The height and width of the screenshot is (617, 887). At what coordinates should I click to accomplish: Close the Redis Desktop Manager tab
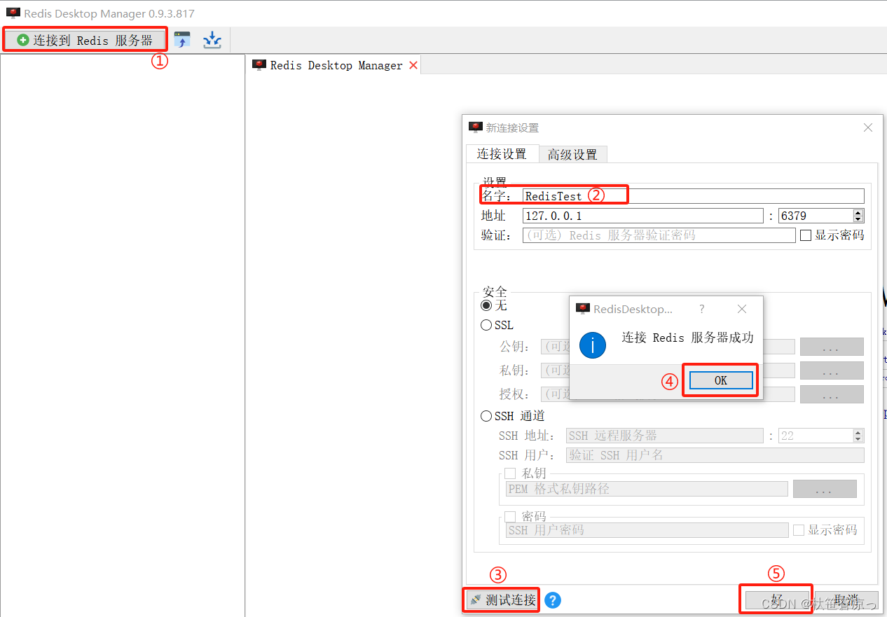[x=413, y=65]
